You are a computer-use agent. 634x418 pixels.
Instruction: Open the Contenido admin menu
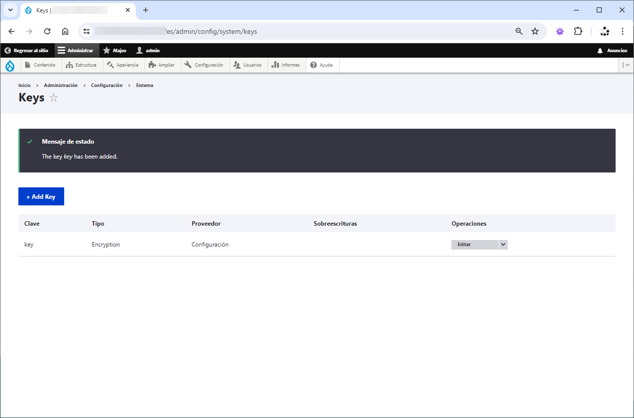[41, 65]
